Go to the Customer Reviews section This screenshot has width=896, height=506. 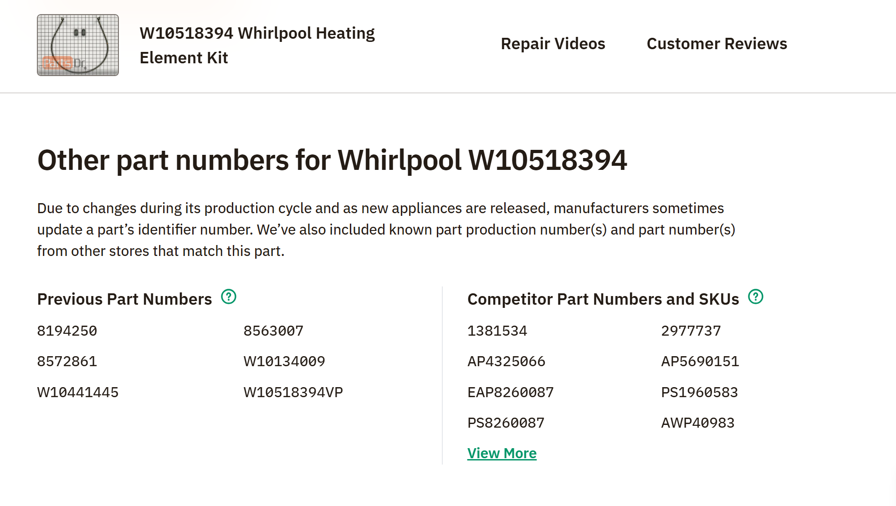717,44
